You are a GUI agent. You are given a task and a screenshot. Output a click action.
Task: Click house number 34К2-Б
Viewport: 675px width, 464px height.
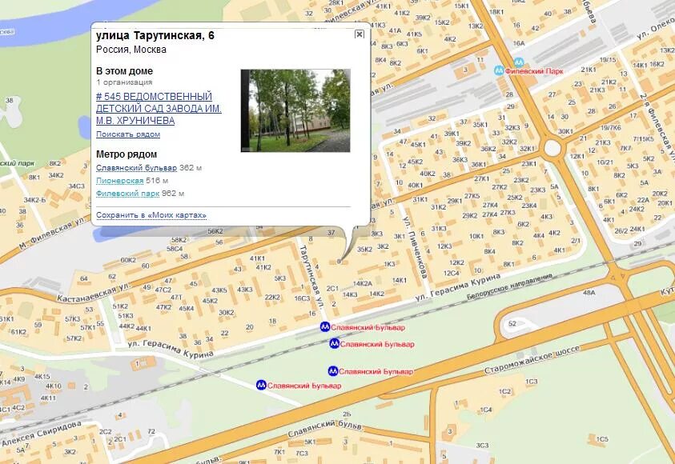(34, 200)
